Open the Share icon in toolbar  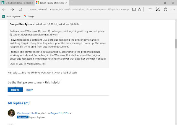click(x=165, y=9)
